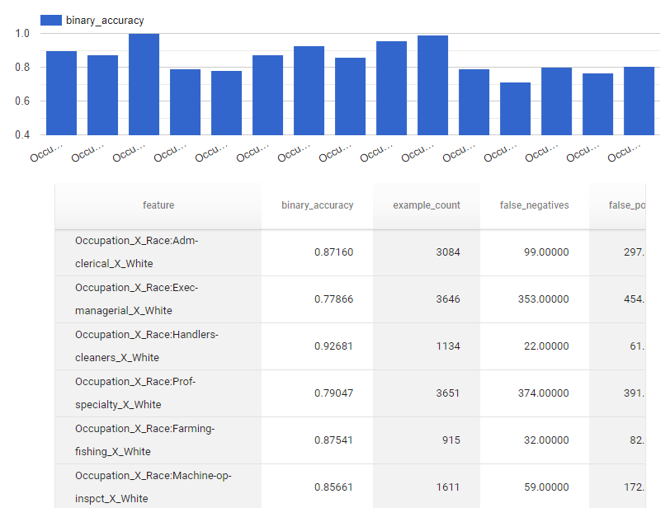Select the first bar in the chart

[x=62, y=93]
